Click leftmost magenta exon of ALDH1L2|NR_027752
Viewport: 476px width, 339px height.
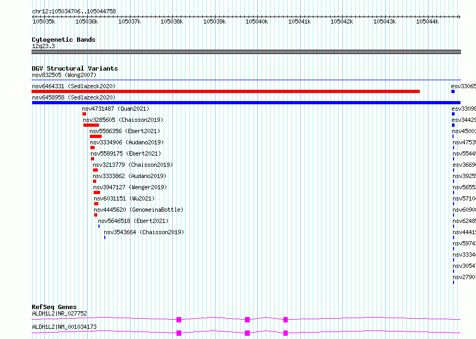click(x=179, y=320)
